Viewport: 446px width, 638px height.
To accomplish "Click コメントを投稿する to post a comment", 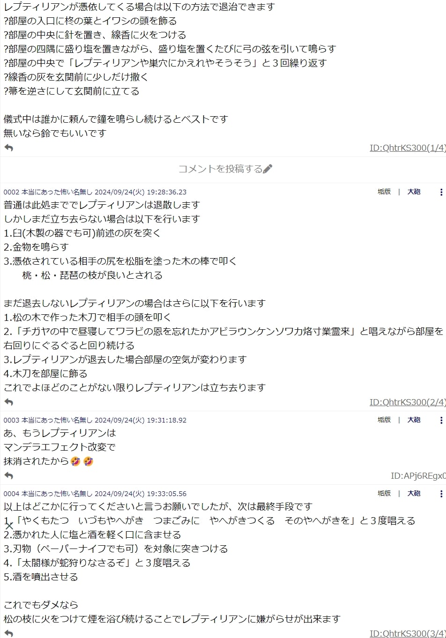I will coord(220,169).
